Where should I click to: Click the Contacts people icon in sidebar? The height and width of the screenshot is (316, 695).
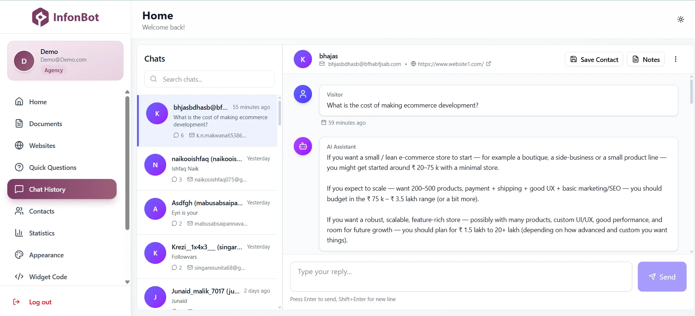tap(19, 211)
